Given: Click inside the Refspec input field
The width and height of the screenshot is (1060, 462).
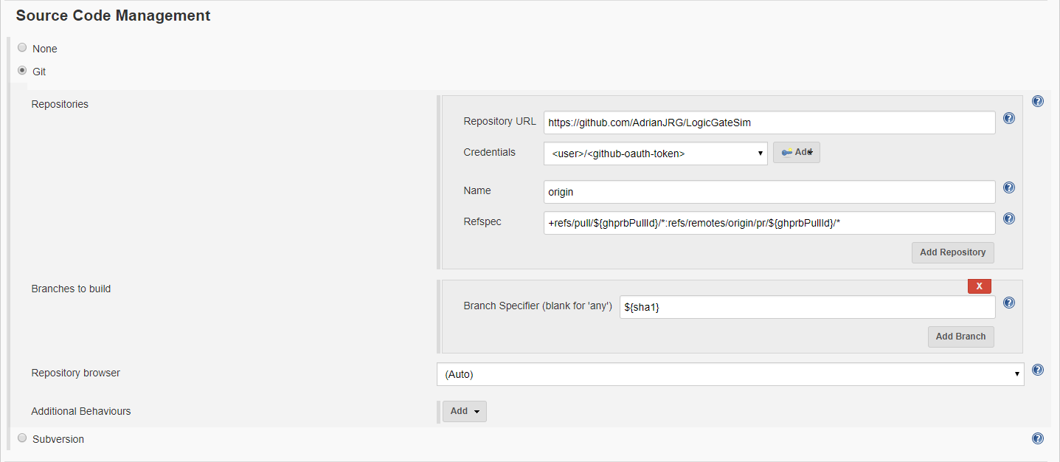Looking at the screenshot, I should coord(769,223).
